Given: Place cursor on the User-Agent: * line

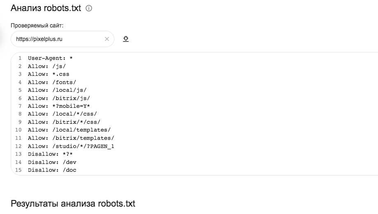Looking at the screenshot, I should [x=50, y=58].
